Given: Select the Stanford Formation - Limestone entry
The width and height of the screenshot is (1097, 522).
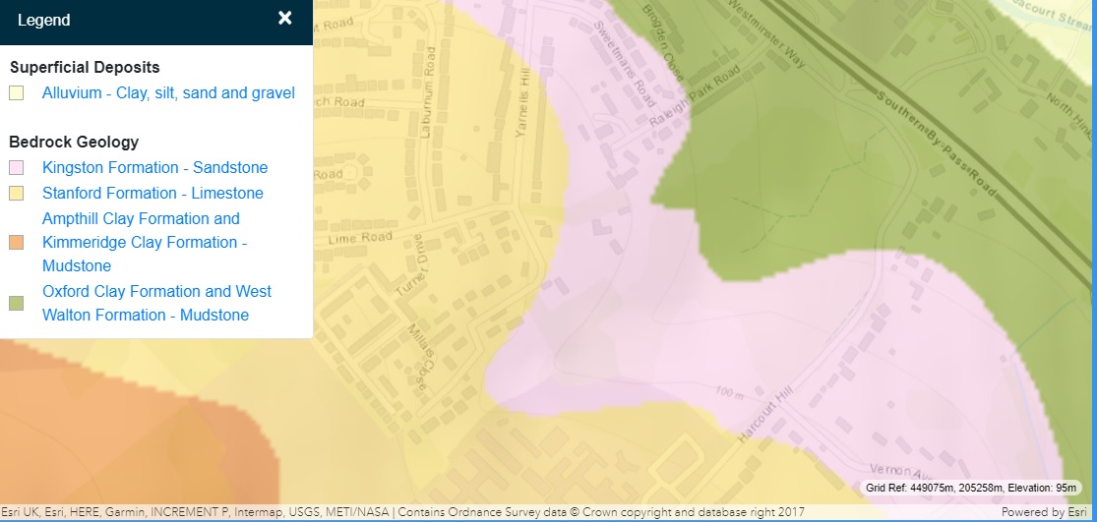Looking at the screenshot, I should pos(152,194).
